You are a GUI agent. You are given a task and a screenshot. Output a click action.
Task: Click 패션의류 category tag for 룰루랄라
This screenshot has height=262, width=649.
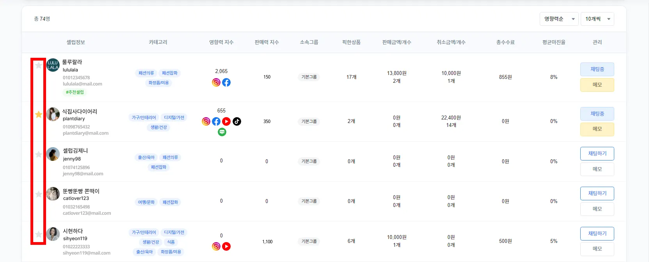[146, 73]
